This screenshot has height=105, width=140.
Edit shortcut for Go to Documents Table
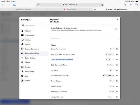tap(117, 65)
